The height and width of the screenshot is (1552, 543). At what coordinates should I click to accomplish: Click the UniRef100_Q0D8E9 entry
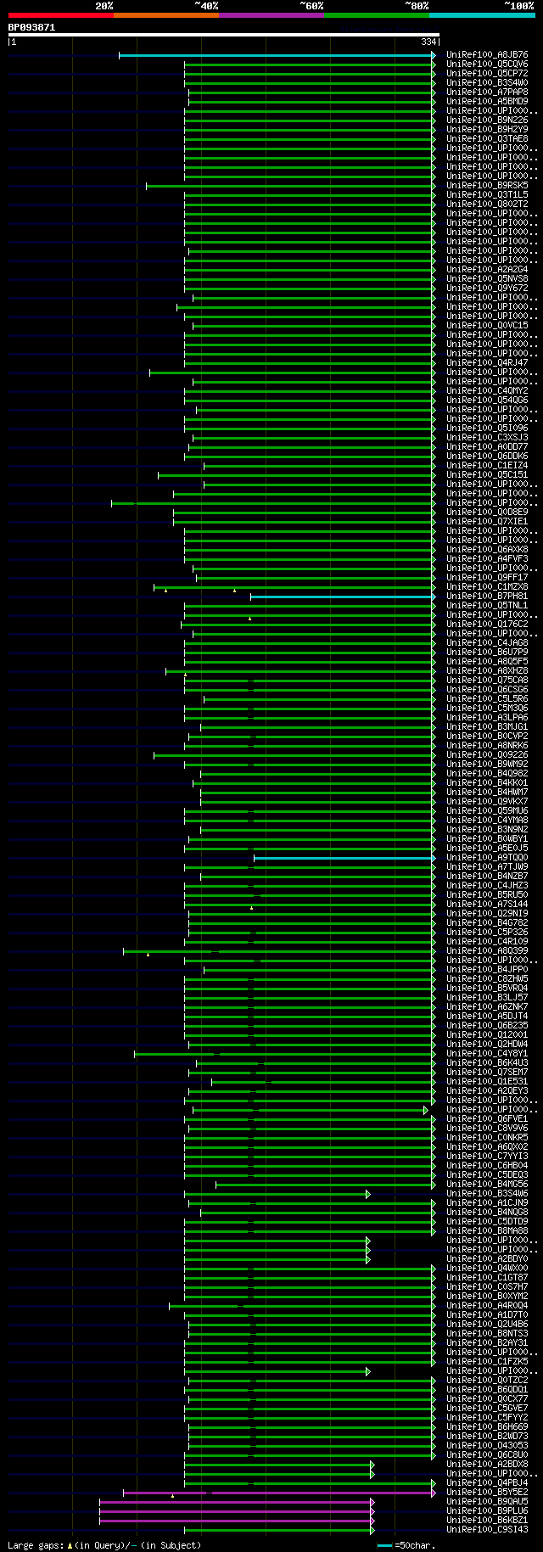(487, 513)
